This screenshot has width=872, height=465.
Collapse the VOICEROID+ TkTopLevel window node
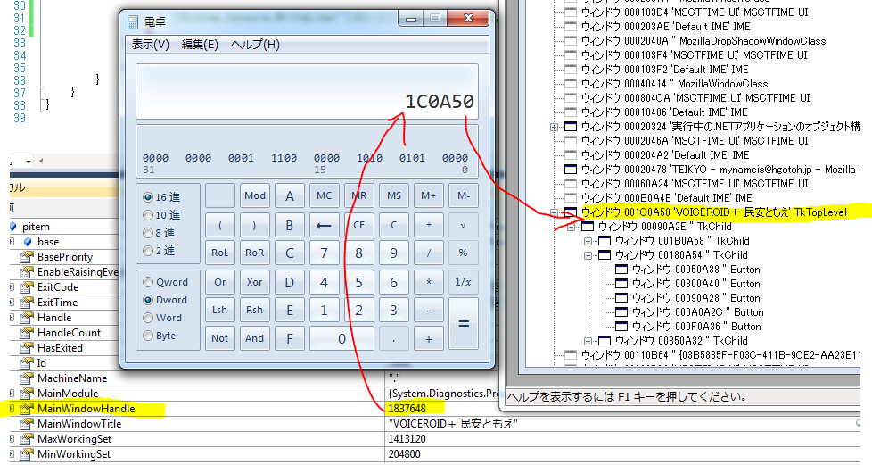pyautogui.click(x=554, y=212)
